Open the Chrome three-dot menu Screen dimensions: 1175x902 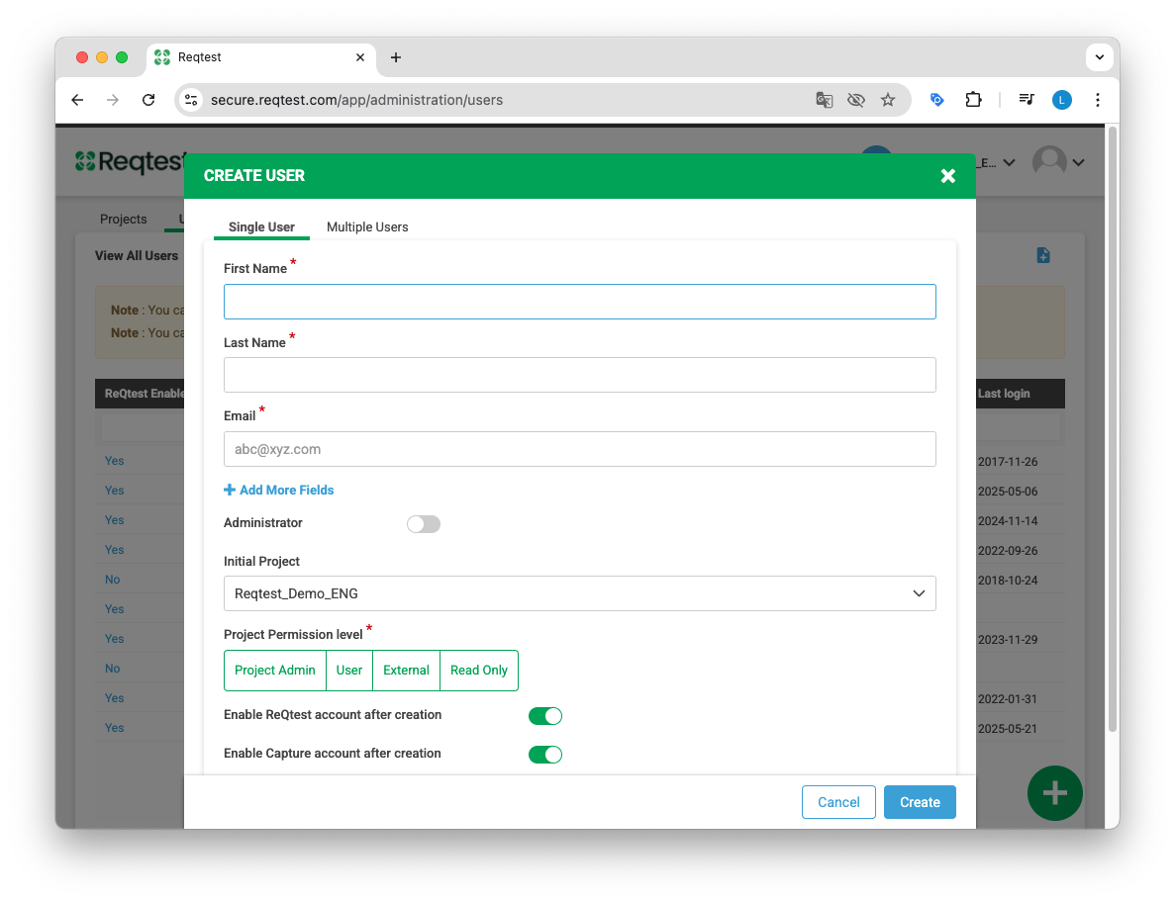point(1098,100)
